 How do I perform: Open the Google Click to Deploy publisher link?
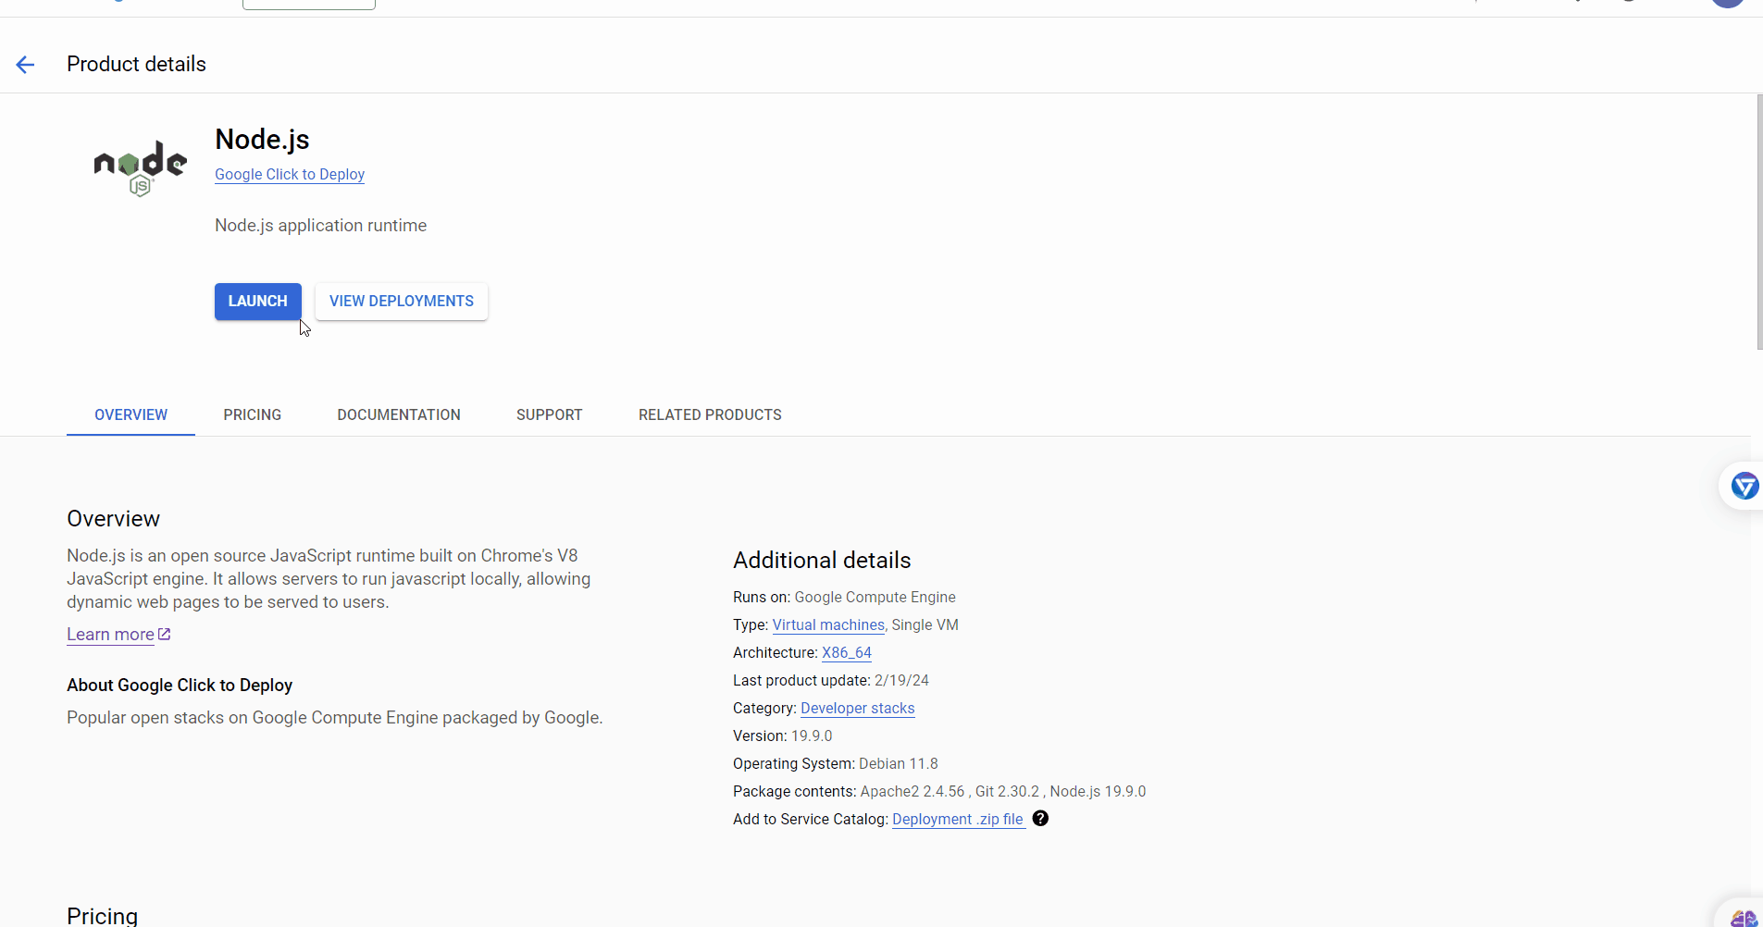coord(290,175)
